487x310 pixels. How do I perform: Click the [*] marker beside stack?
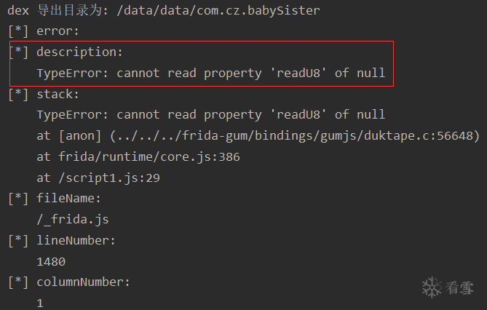18,94
